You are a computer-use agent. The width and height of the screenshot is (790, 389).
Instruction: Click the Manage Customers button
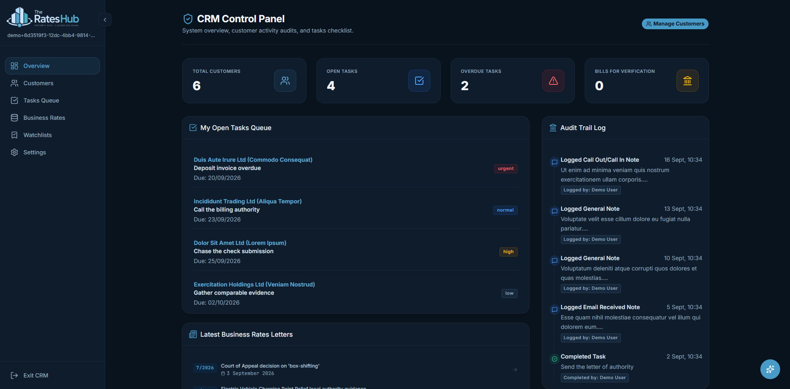[675, 24]
